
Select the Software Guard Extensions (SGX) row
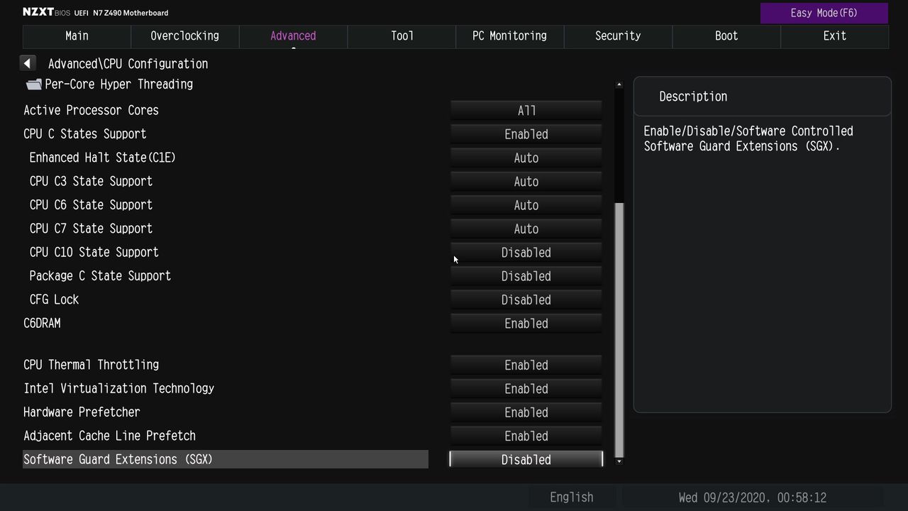(226, 459)
